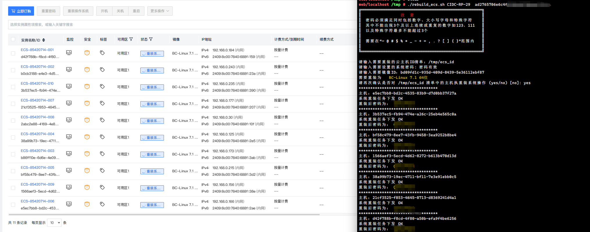Edit tag icon for ECS-85420714-010
The height and width of the screenshot is (232, 590).
pyautogui.click(x=102, y=86)
